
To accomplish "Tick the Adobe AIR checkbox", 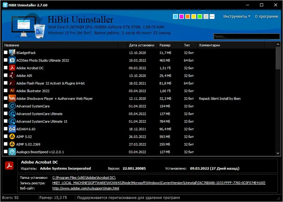I will [6, 75].
